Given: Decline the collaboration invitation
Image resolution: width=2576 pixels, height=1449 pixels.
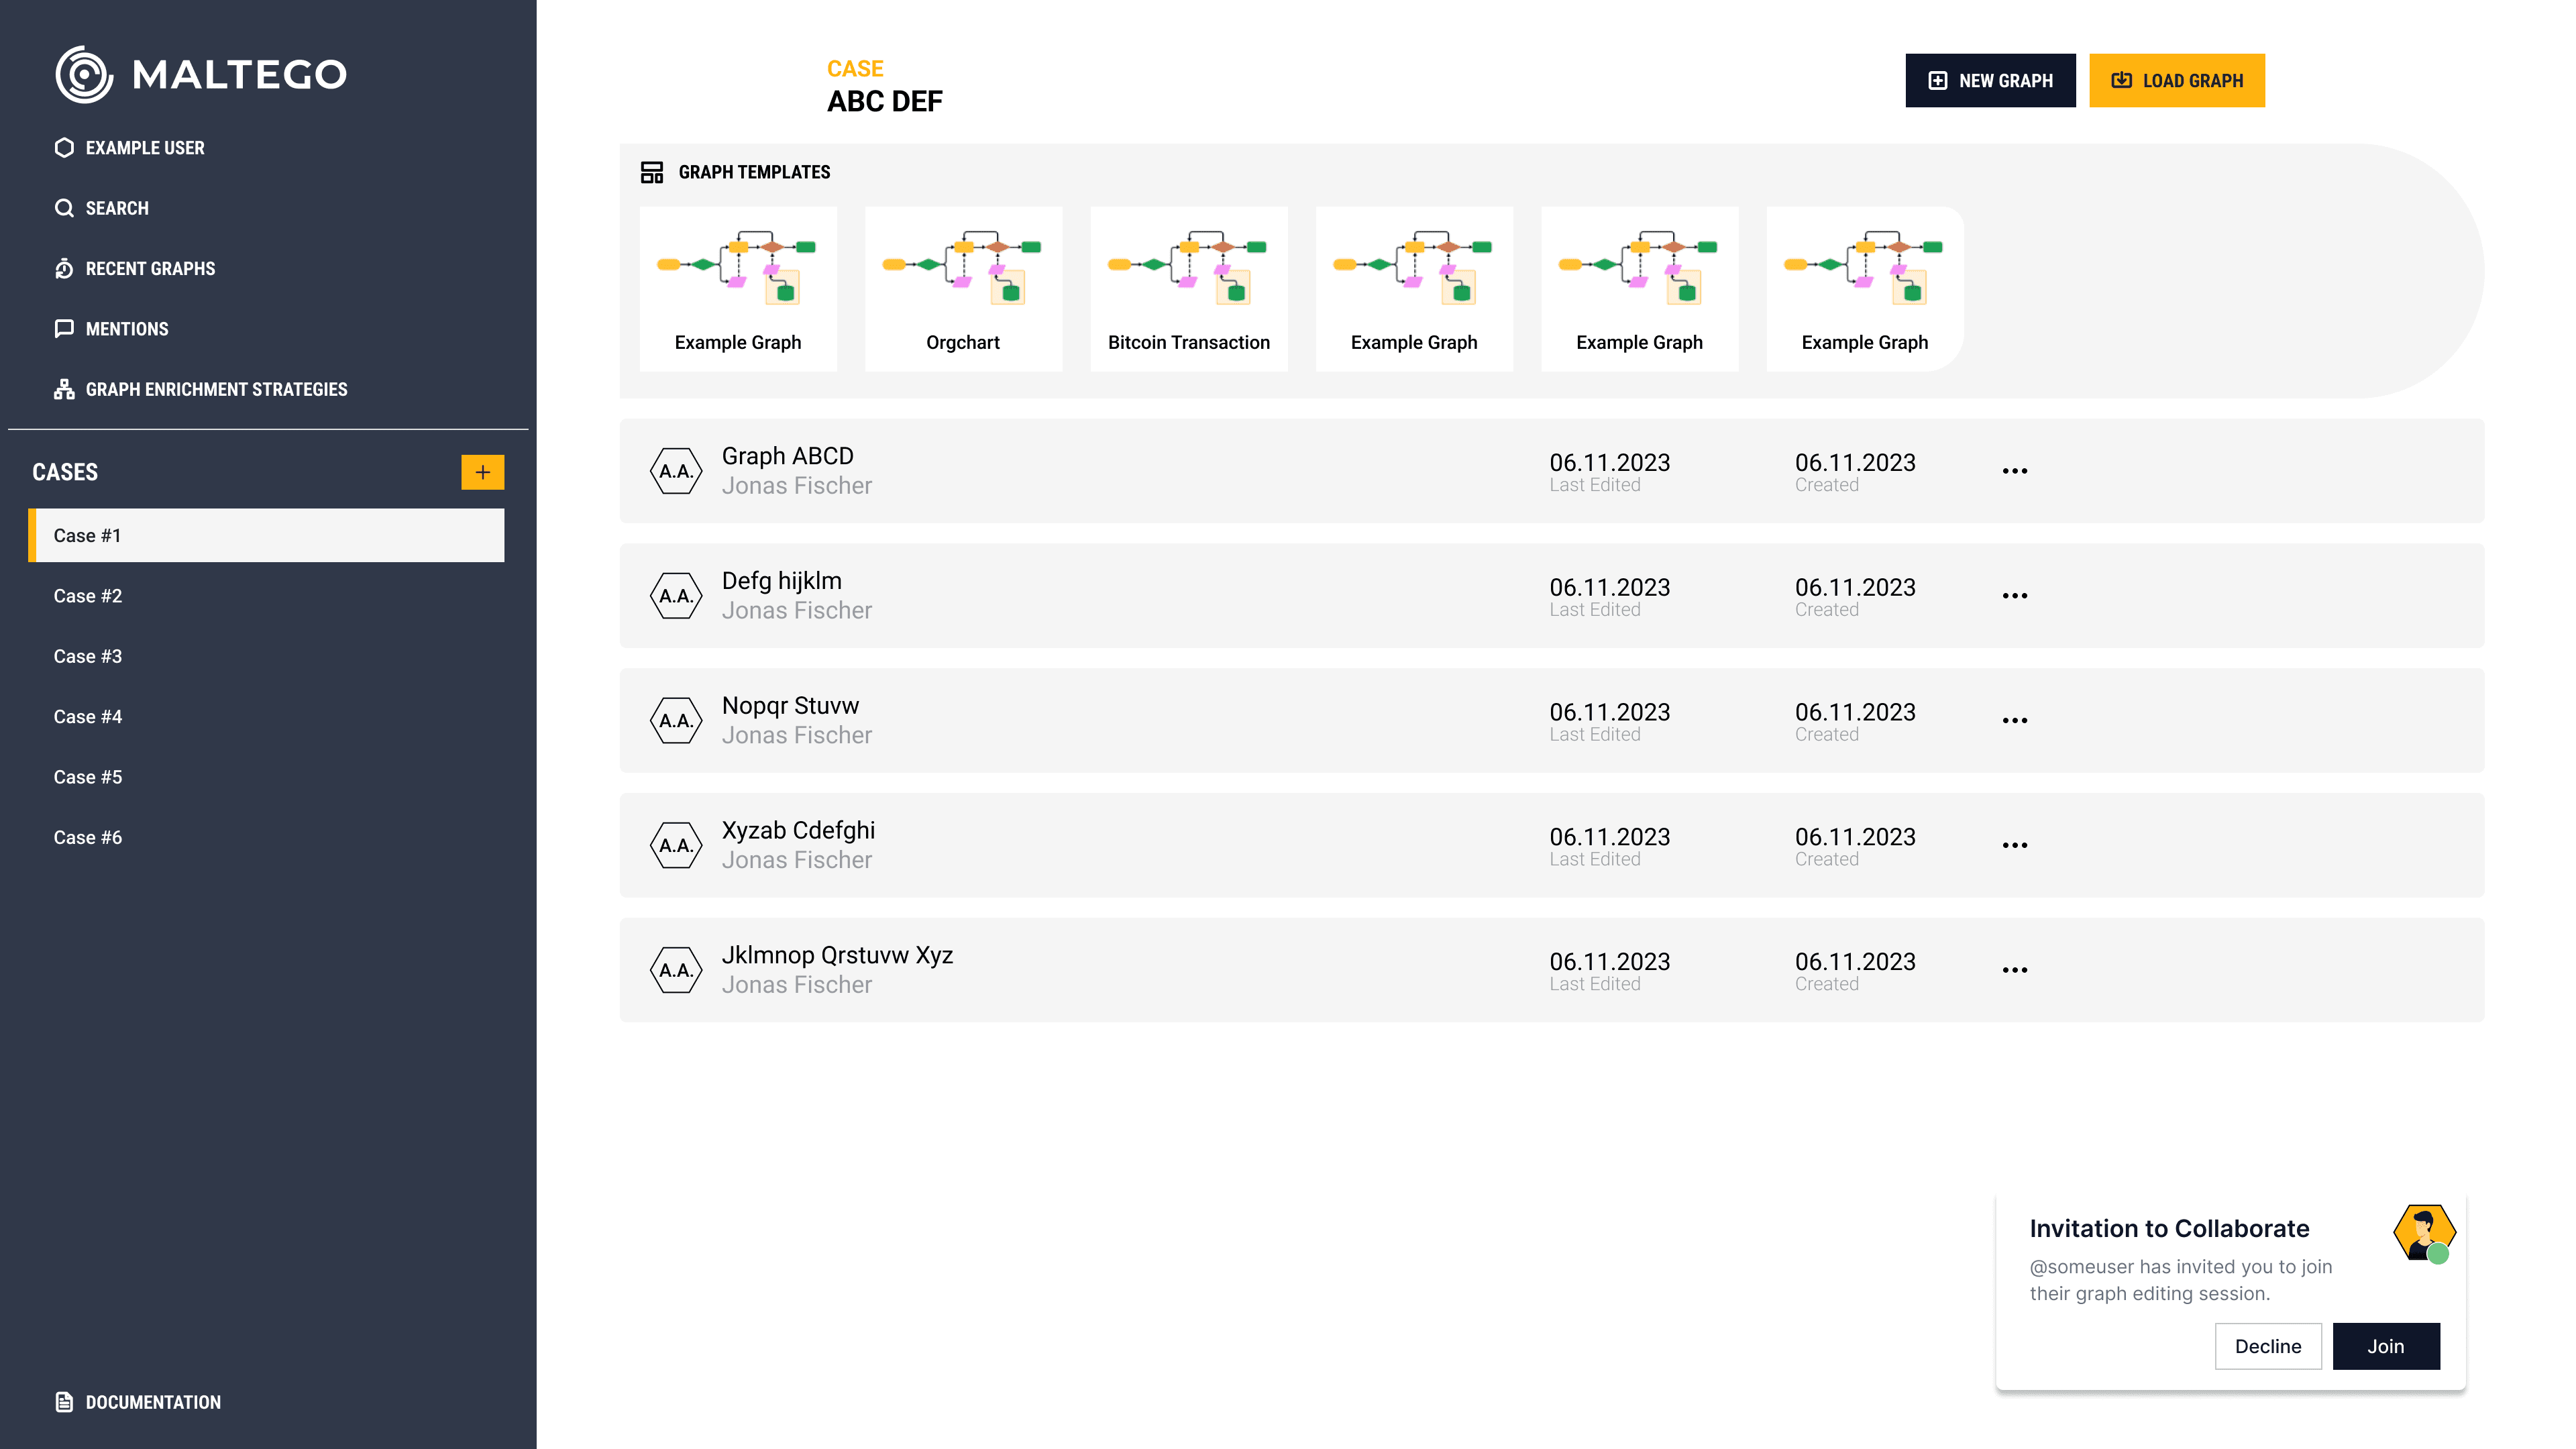Looking at the screenshot, I should click(2268, 1346).
